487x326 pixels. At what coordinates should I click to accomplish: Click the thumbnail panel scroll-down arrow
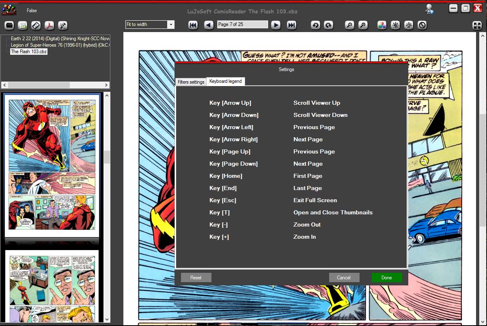107,319
